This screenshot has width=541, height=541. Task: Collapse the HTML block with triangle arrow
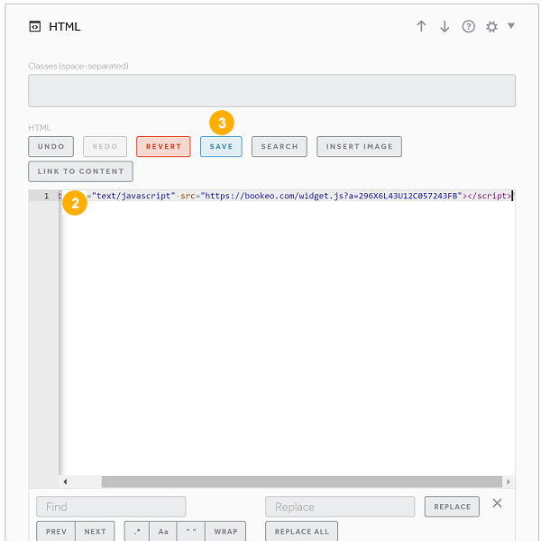[511, 25]
